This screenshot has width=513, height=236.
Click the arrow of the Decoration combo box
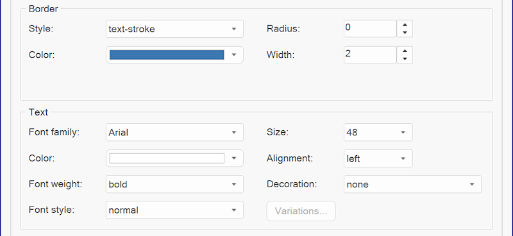pyautogui.click(x=472, y=184)
